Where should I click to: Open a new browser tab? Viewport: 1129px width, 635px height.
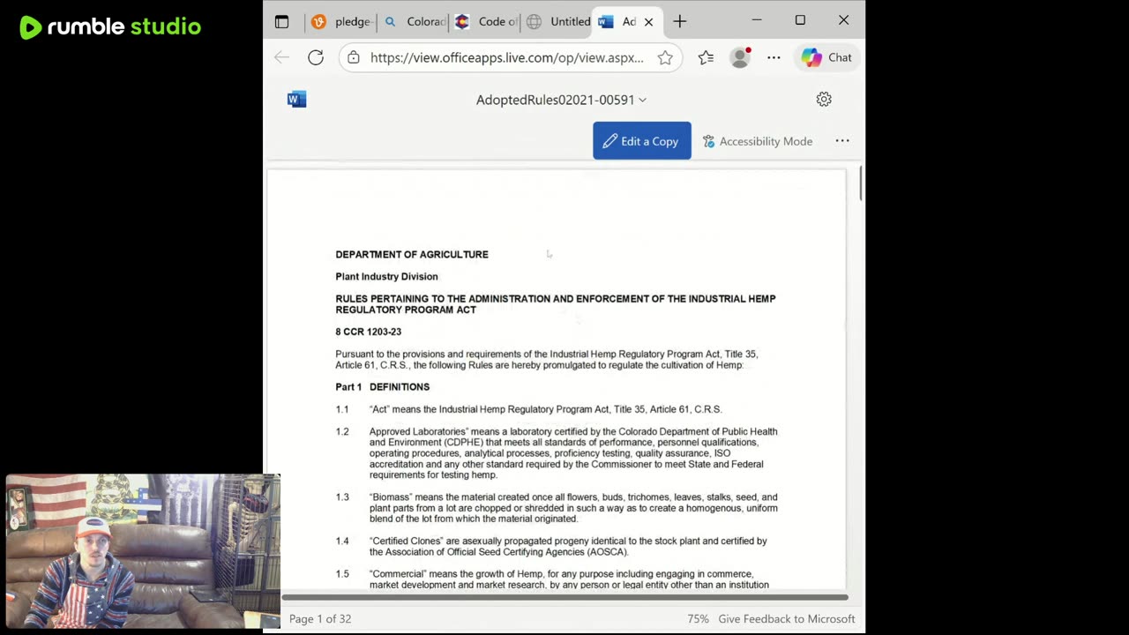tap(679, 21)
